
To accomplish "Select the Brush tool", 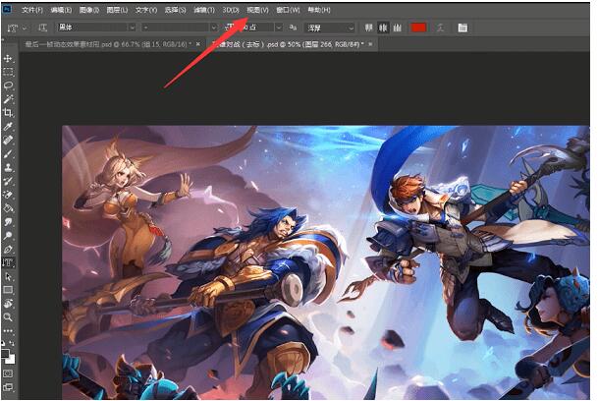I will tap(8, 153).
